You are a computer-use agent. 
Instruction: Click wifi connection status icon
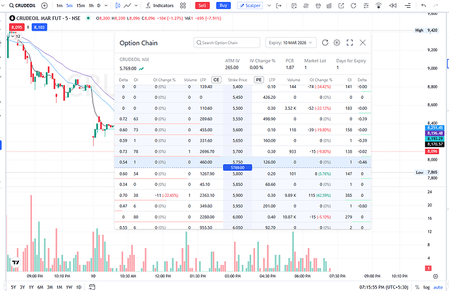tap(379, 5)
